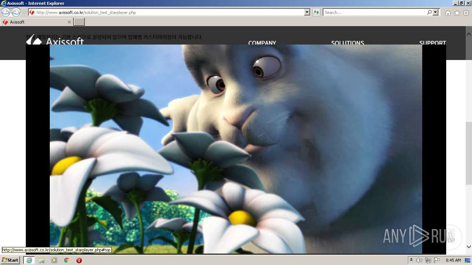The width and height of the screenshot is (472, 265).
Task: Open the red Opera-style taskbar icon
Action: point(79,260)
